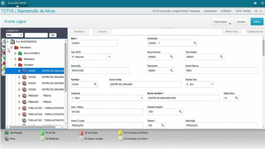Viewport: 265px width, 149px height.
Task: Expand the FRESA002 tree node
Action: coord(19,102)
